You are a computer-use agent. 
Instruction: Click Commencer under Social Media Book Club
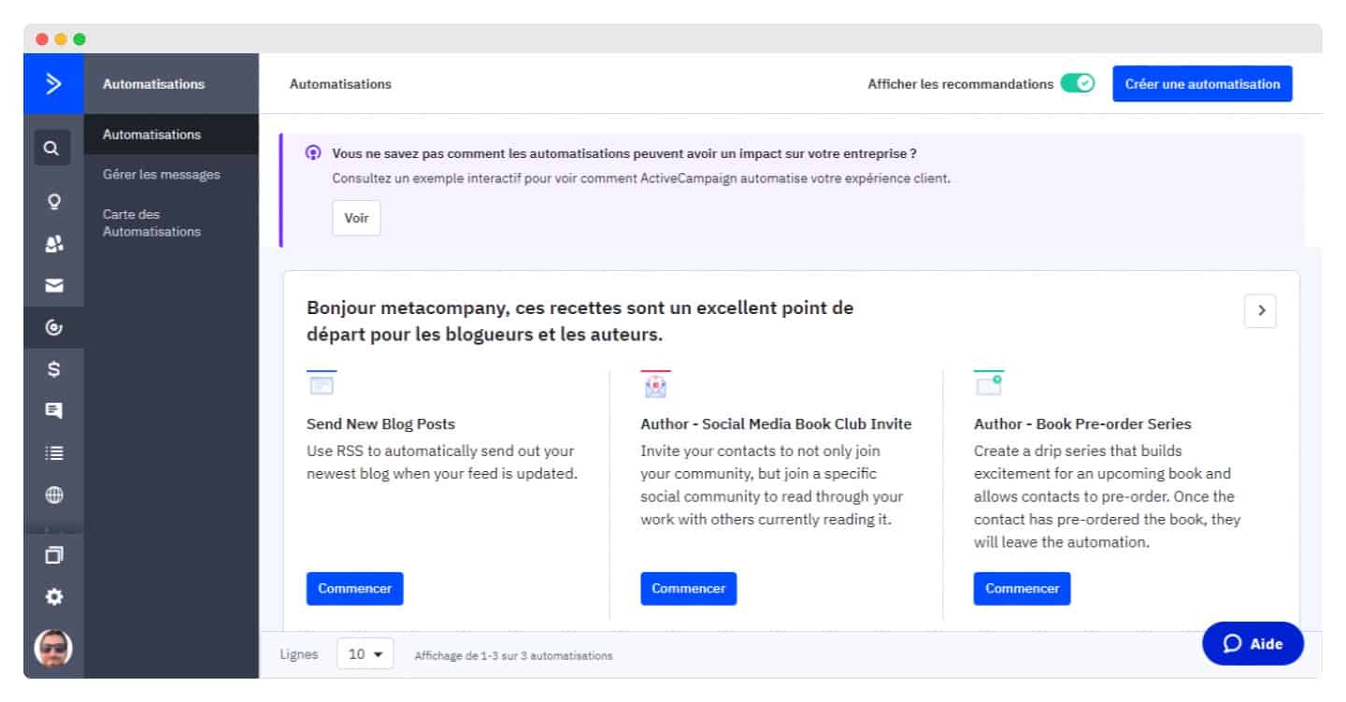[689, 589]
